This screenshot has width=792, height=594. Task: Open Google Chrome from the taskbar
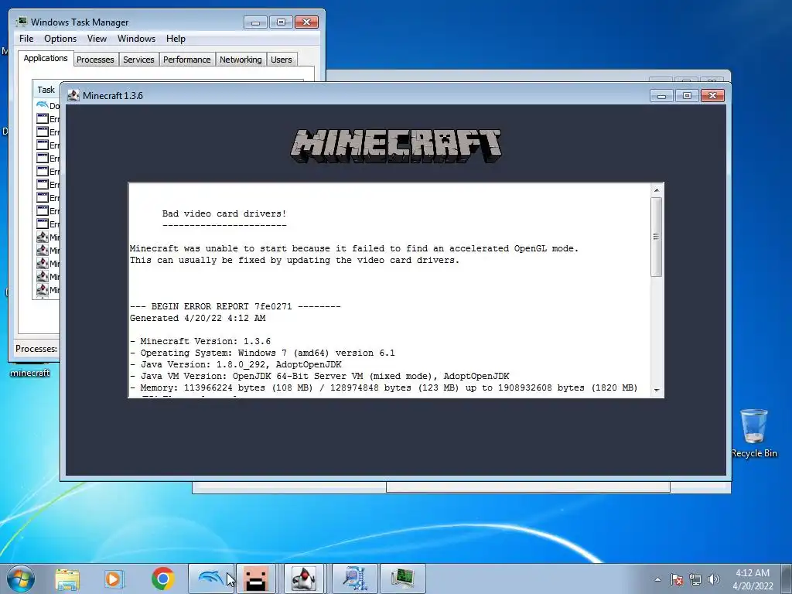pyautogui.click(x=162, y=579)
